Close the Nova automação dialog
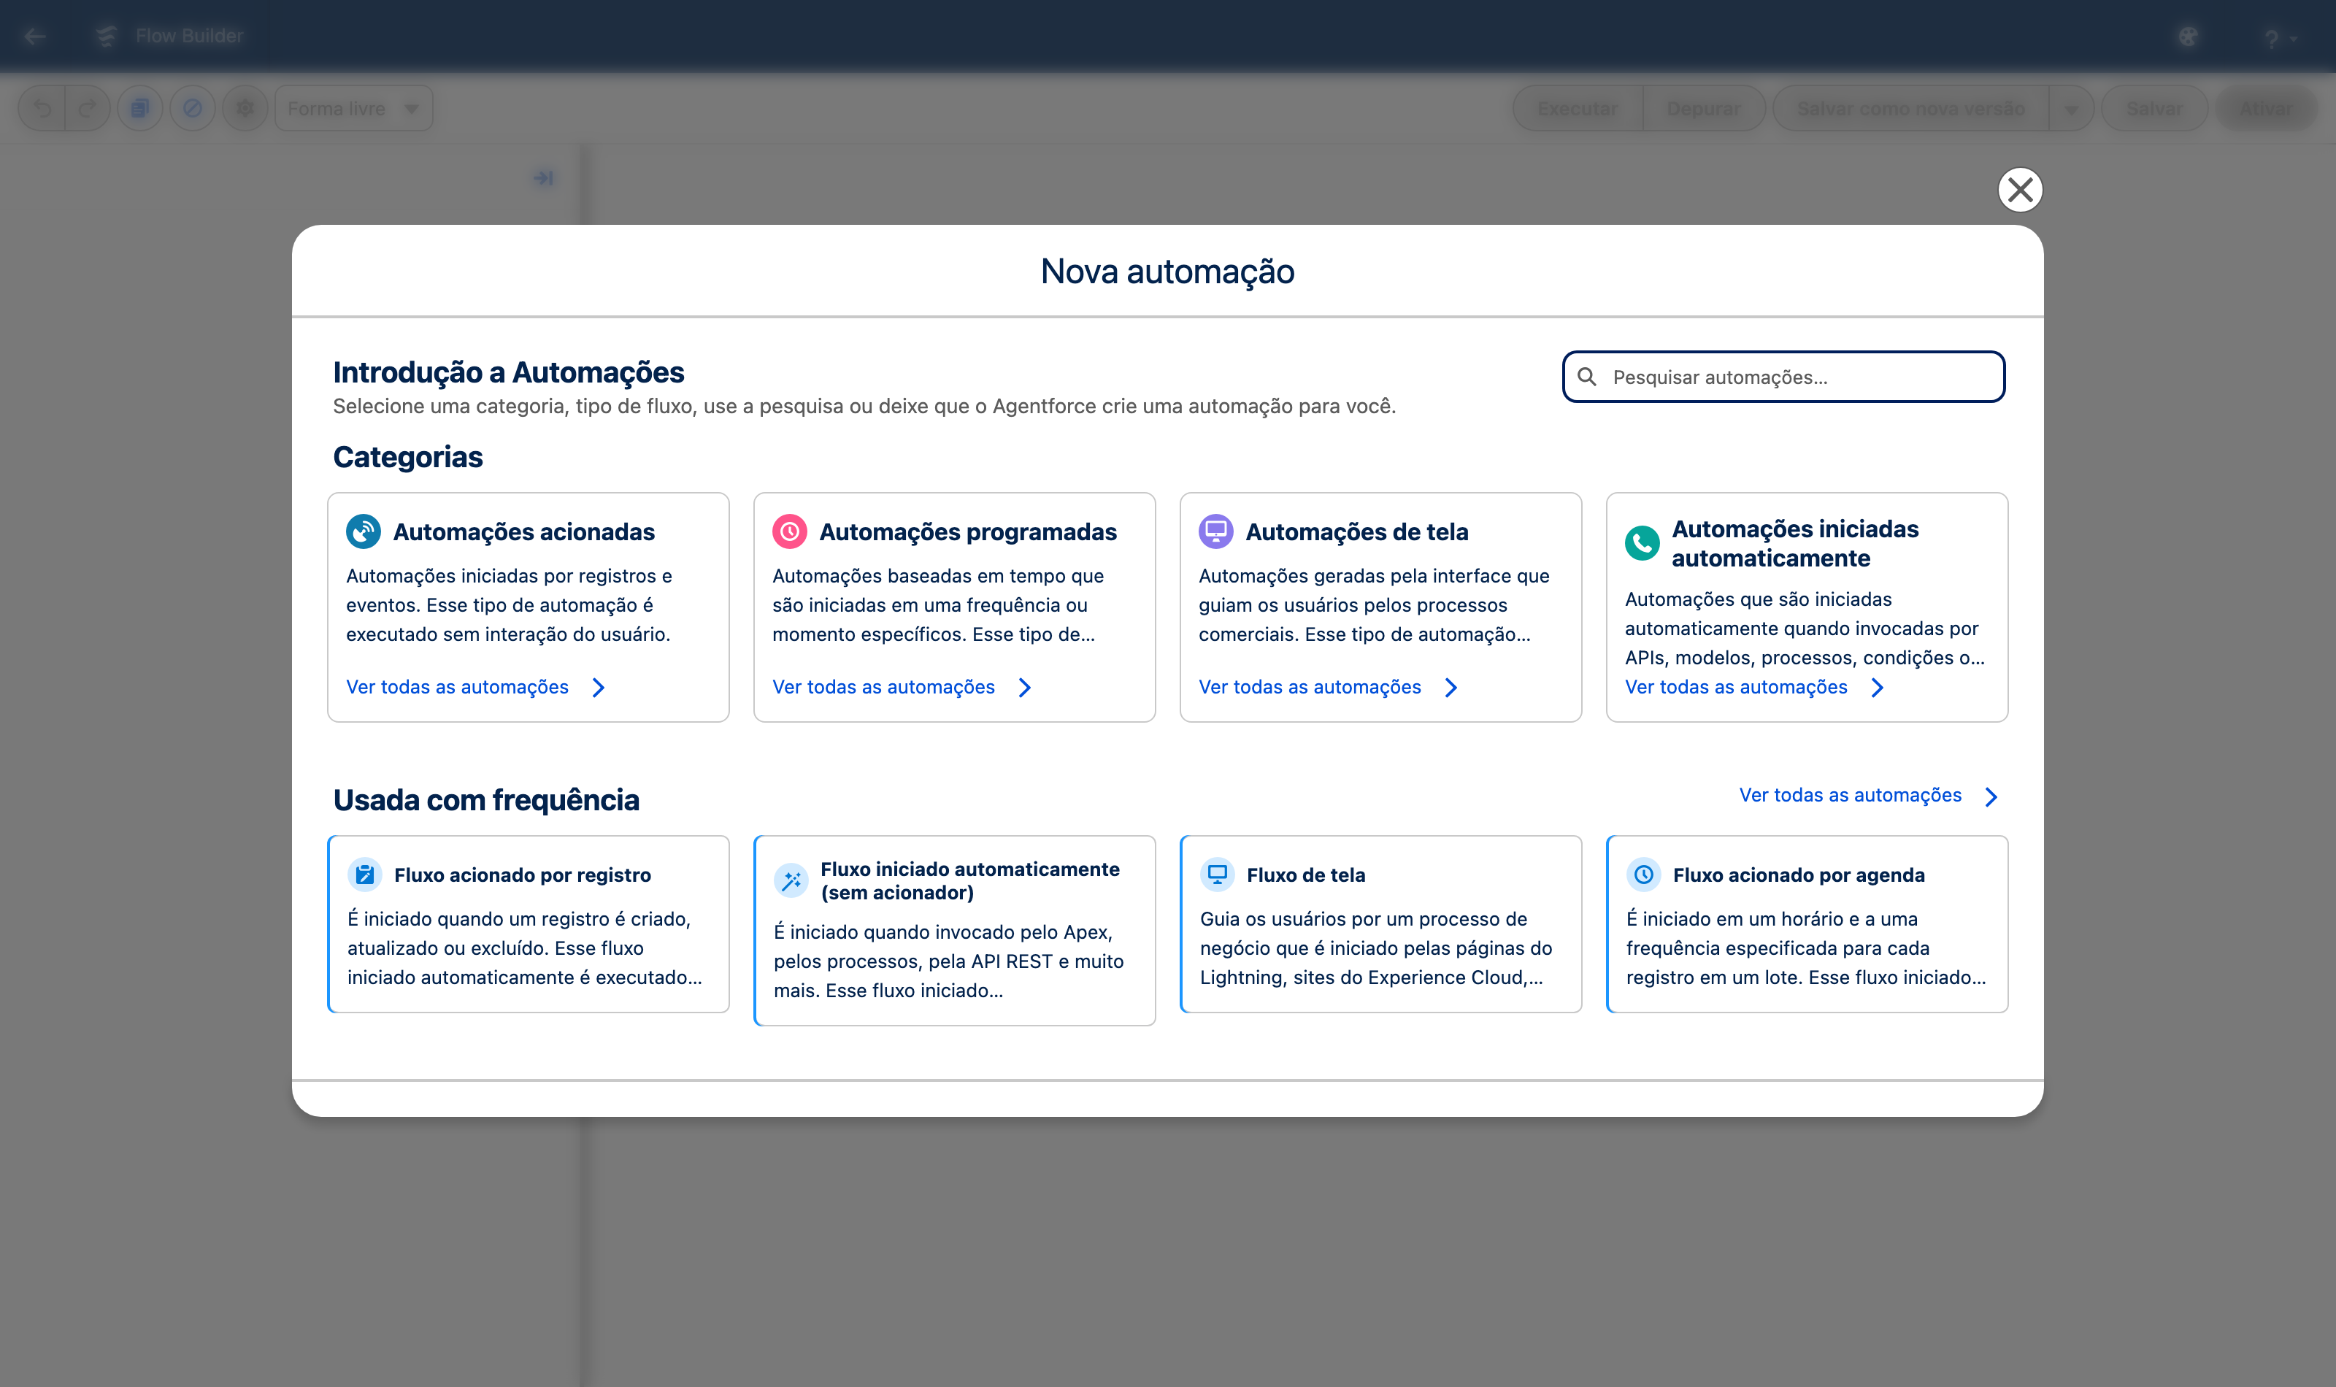Image resolution: width=2336 pixels, height=1387 pixels. point(2019,190)
